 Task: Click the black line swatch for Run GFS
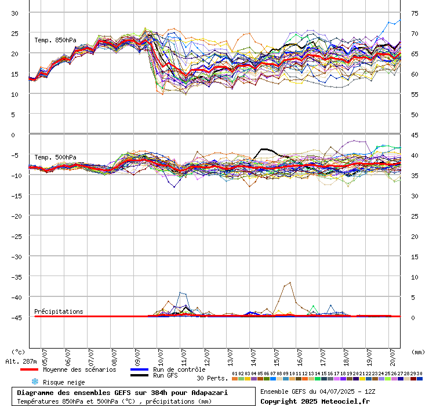coord(139,375)
